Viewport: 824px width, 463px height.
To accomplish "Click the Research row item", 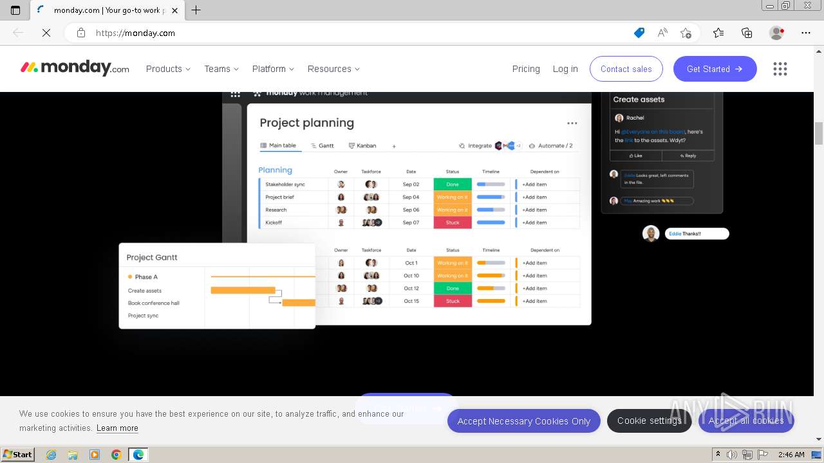I will (276, 210).
